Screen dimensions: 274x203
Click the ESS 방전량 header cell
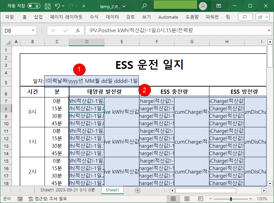coord(244,92)
